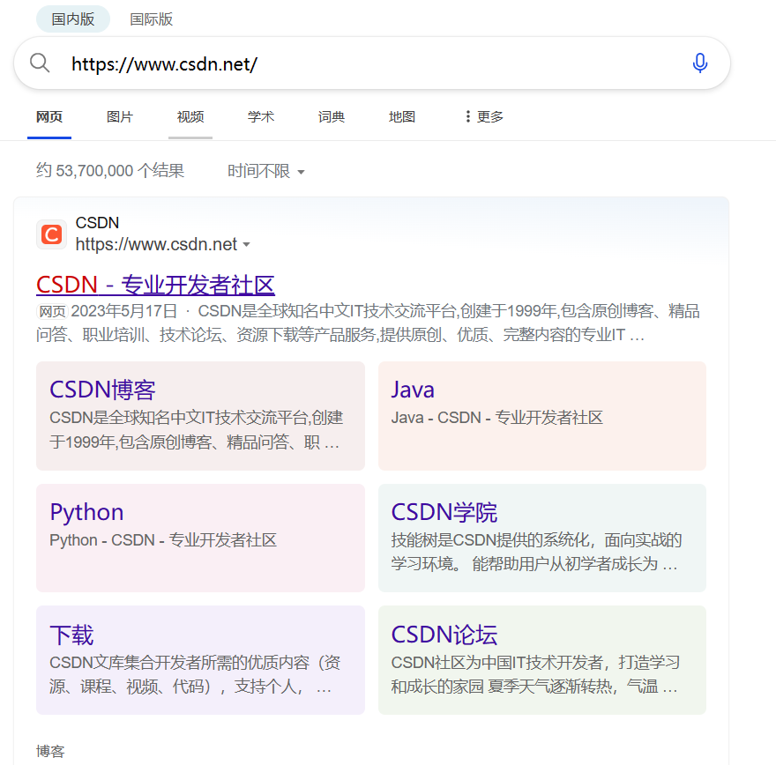Select the 词典 tab
Image resolution: width=776 pixels, height=765 pixels.
[x=331, y=117]
